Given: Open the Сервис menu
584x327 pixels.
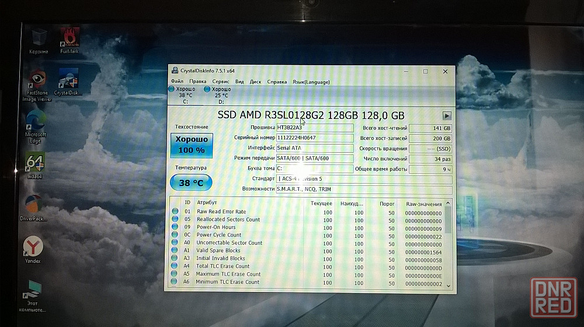Looking at the screenshot, I should (x=221, y=82).
